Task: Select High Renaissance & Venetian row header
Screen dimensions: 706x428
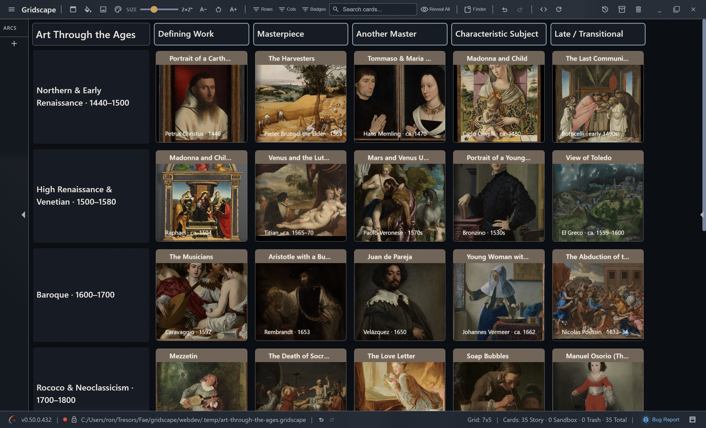Action: (x=91, y=196)
